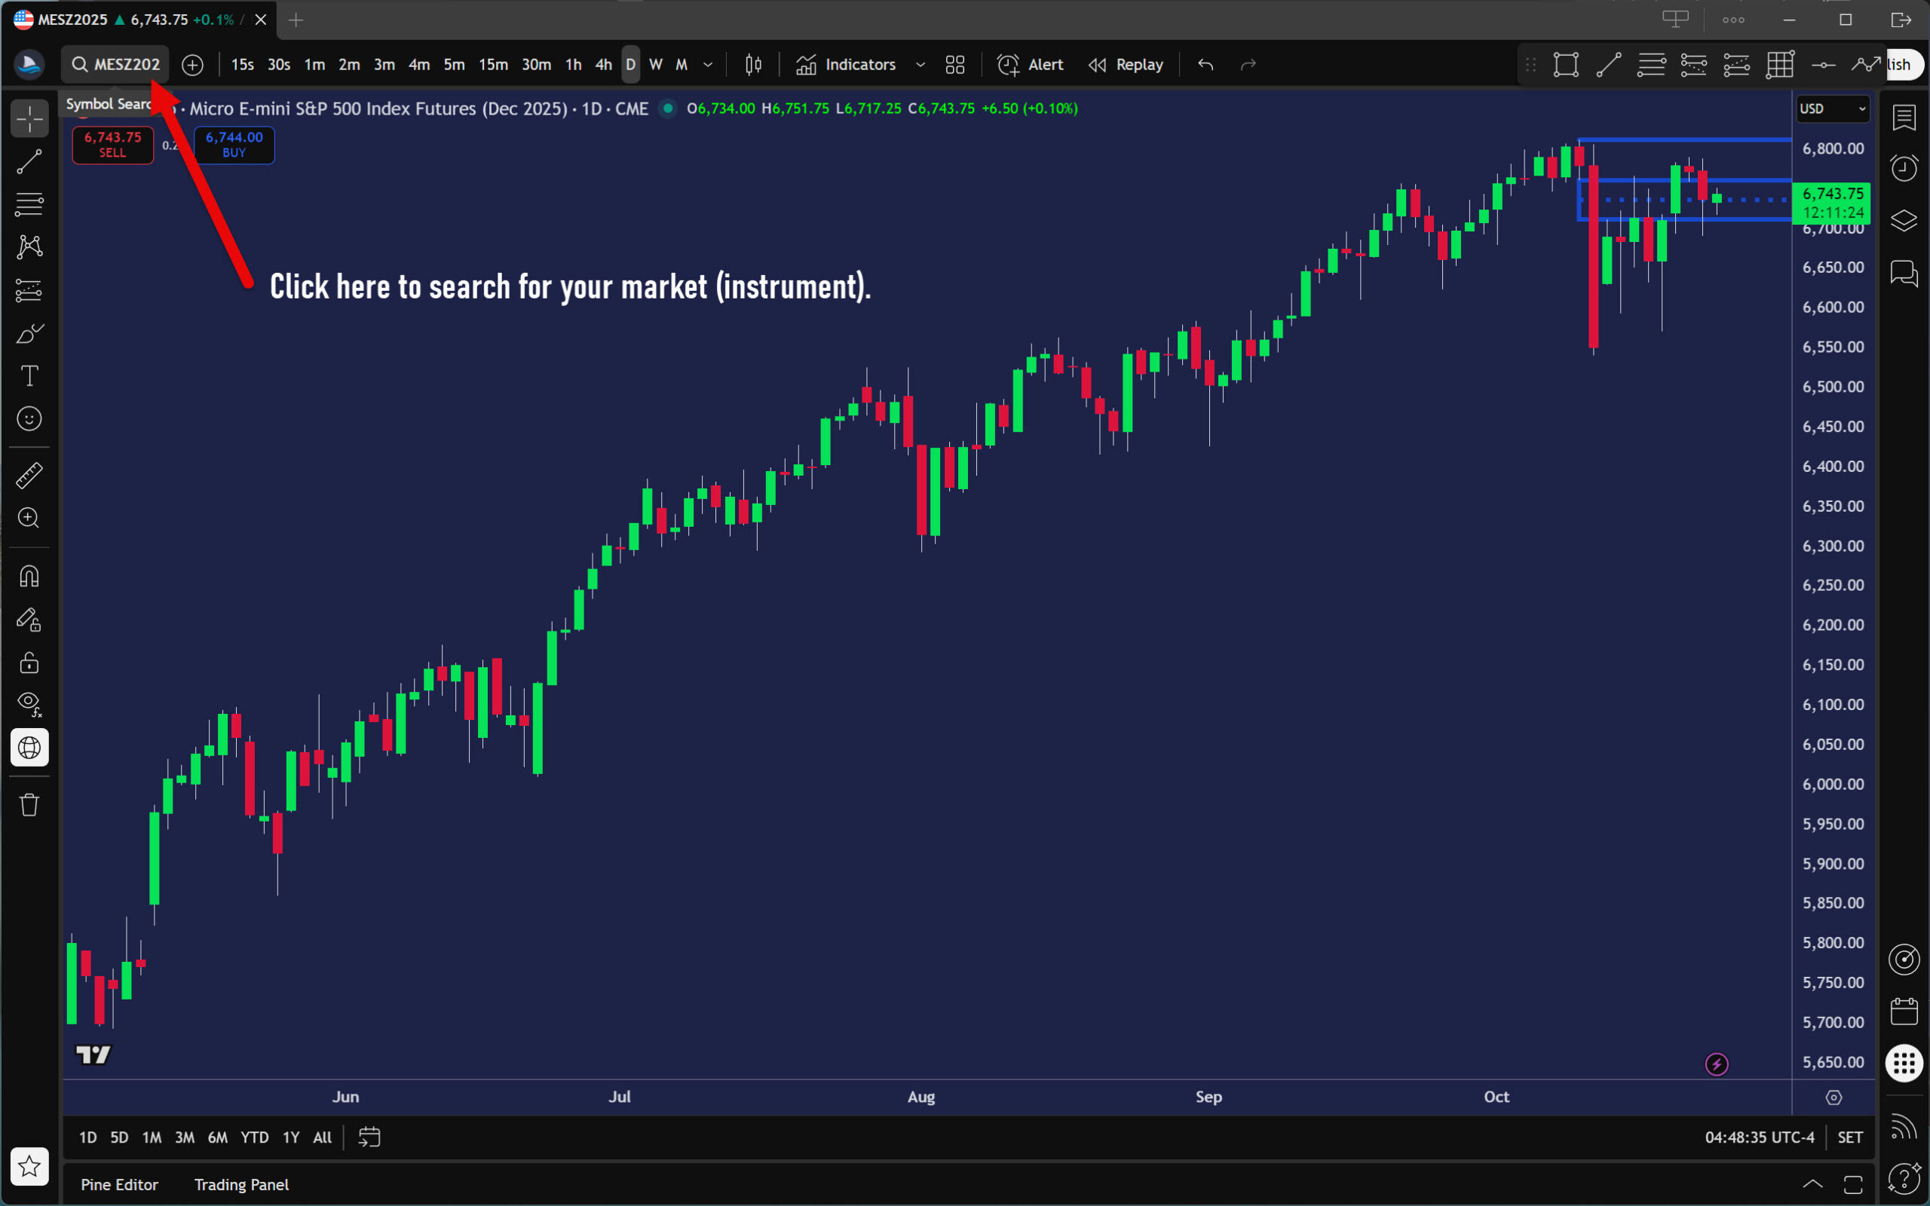Expand the timeframe intervals chevron
Image resolution: width=1930 pixels, height=1206 pixels.
tap(707, 65)
